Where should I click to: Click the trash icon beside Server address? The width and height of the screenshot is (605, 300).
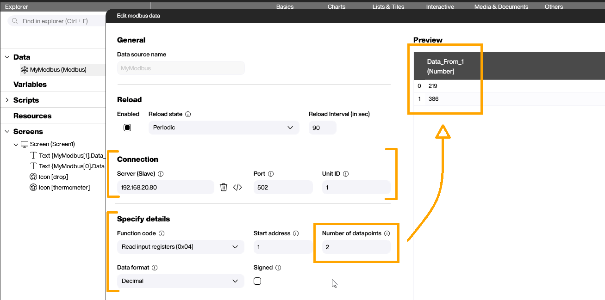(x=224, y=187)
